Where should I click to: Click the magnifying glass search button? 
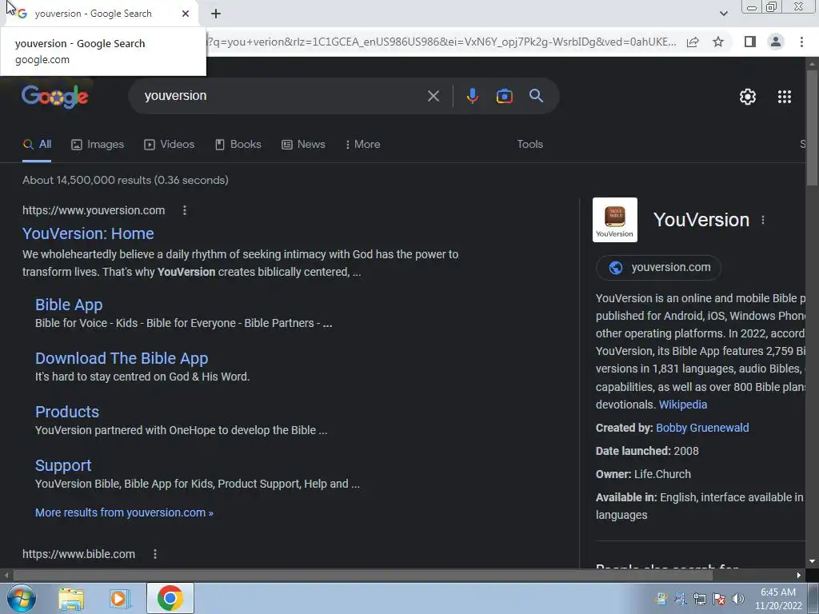(x=536, y=96)
